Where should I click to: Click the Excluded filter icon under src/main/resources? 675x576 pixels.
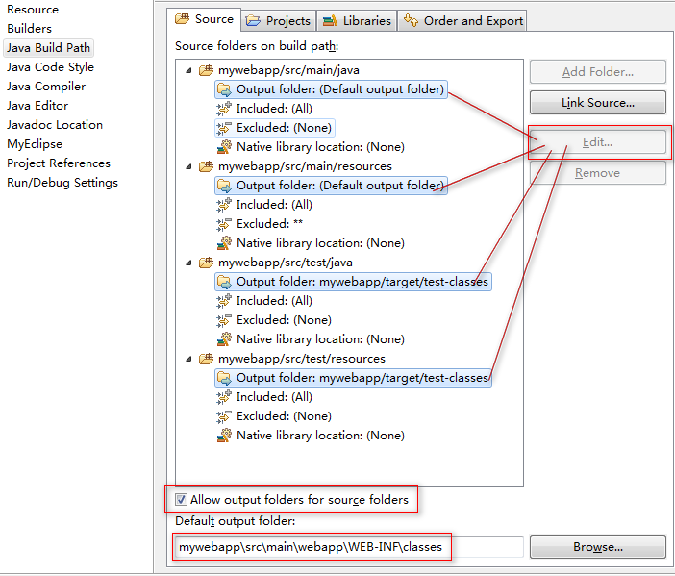[225, 224]
